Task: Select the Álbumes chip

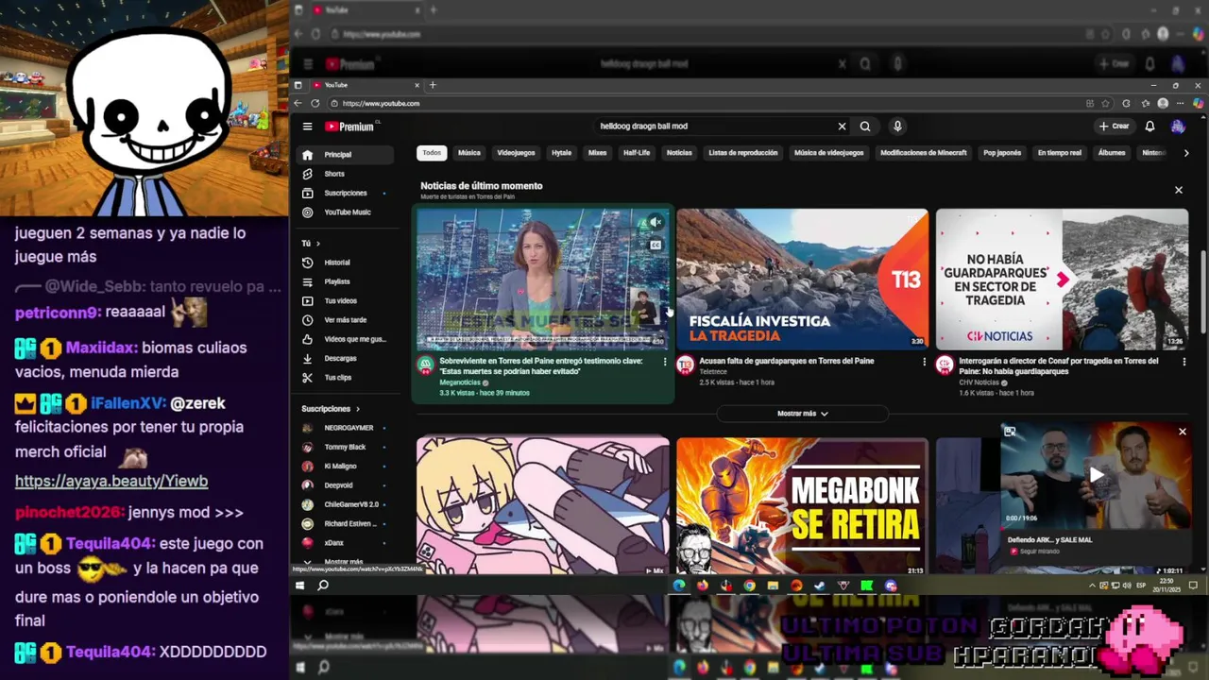Action: (x=1112, y=153)
